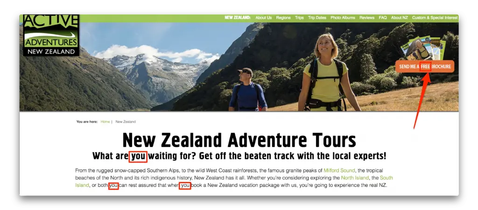
Task: Click the brochure thumbnails stack image
Action: [x=423, y=48]
